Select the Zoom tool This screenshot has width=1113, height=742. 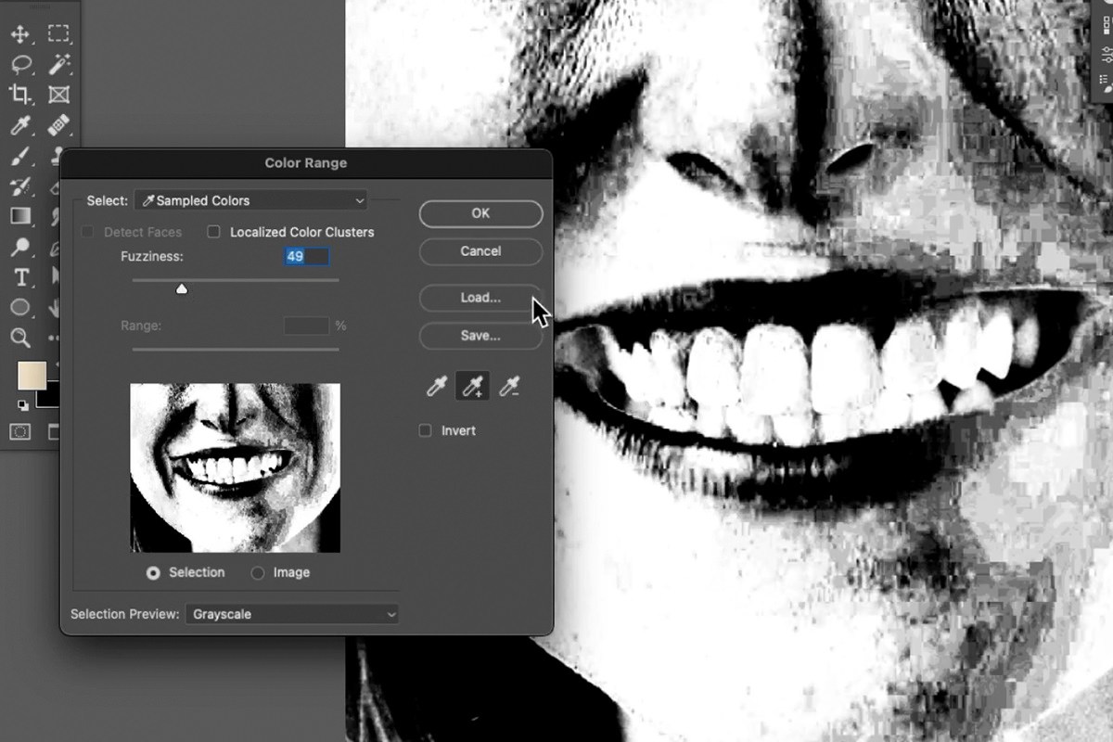coord(20,338)
